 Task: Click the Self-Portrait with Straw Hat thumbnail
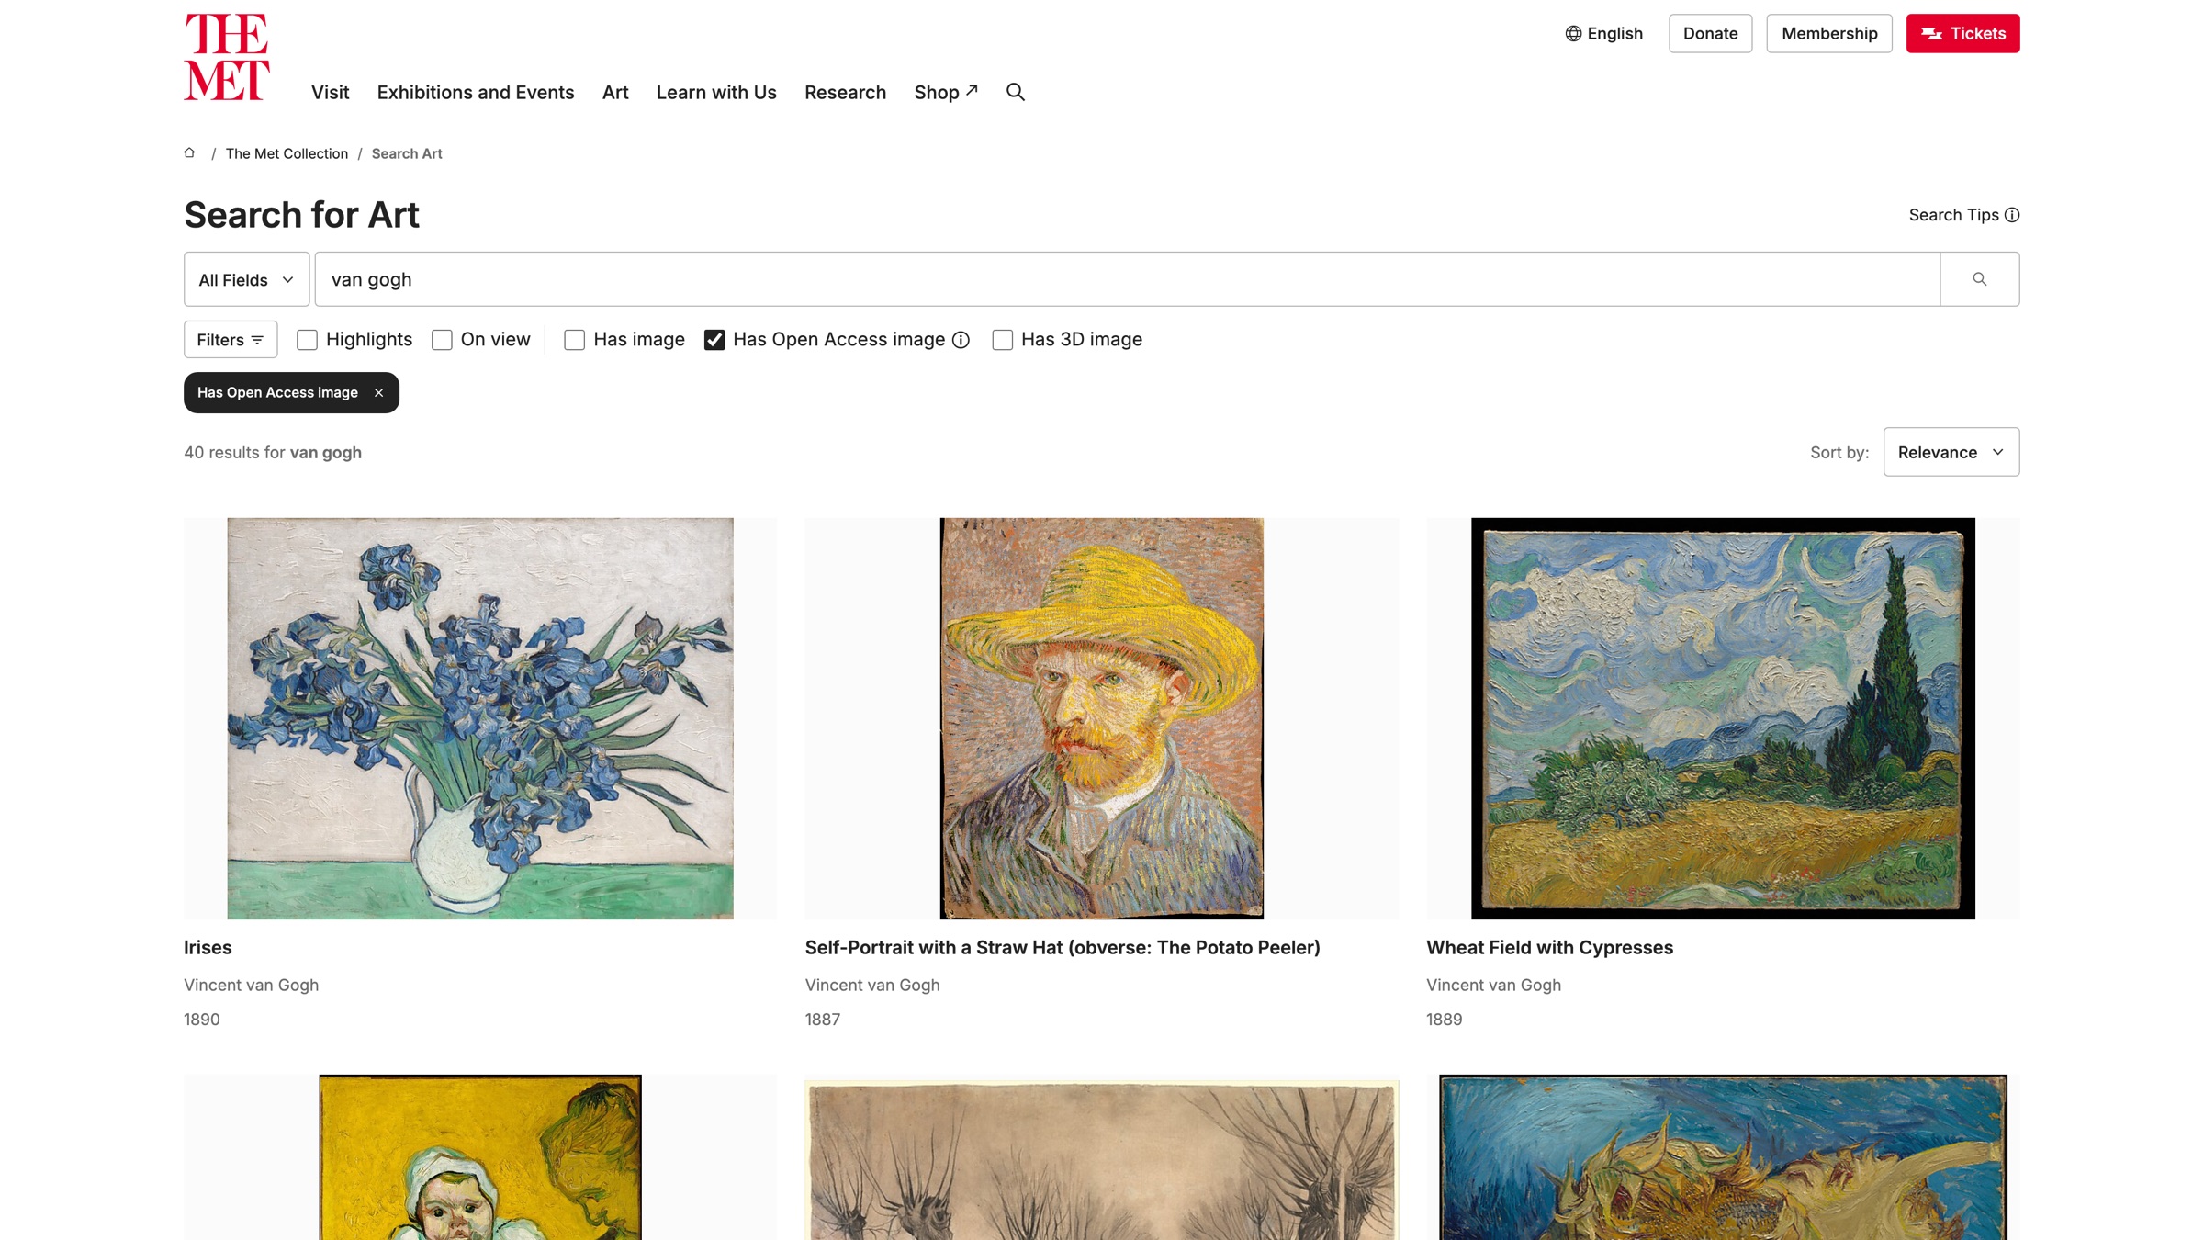(1101, 718)
